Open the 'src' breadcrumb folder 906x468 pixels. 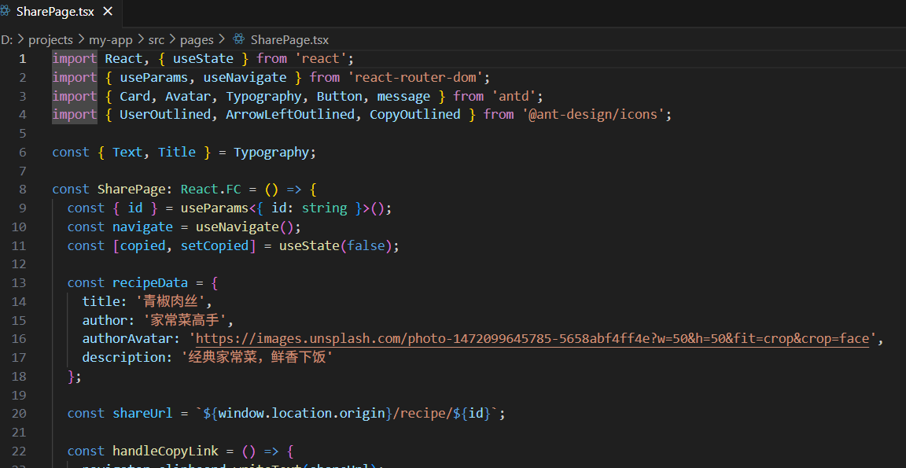[156, 40]
